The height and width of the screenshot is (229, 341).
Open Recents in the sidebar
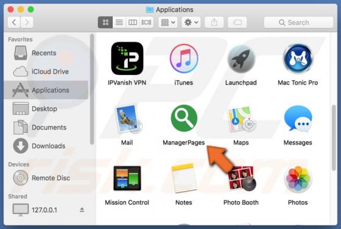46,53
